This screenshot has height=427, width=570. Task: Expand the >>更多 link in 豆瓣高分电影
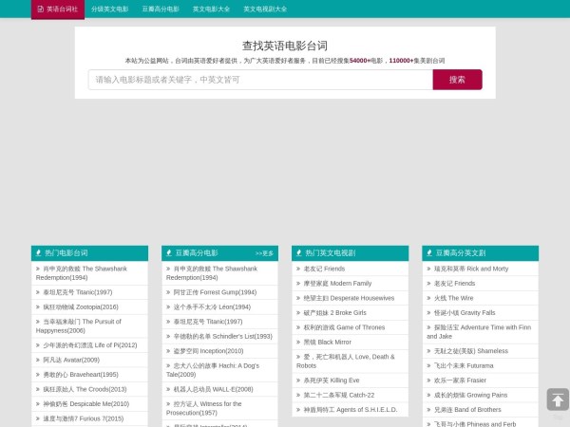coord(264,253)
